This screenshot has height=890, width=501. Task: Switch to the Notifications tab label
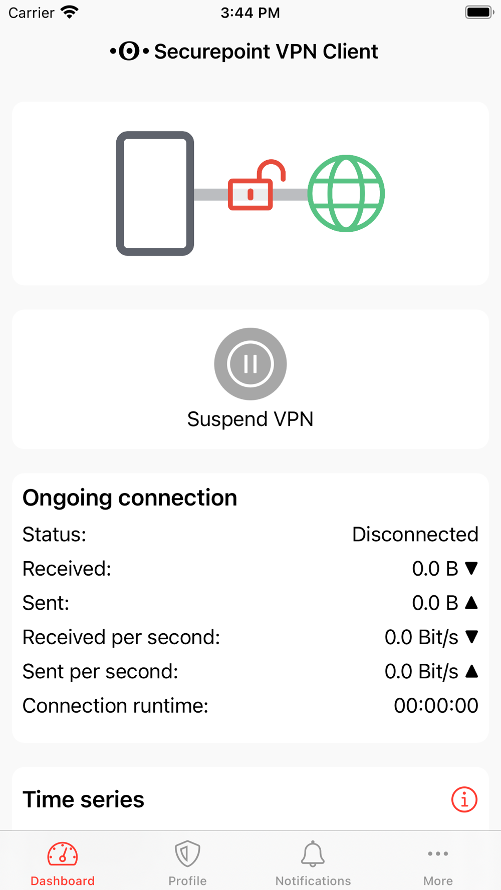313,880
